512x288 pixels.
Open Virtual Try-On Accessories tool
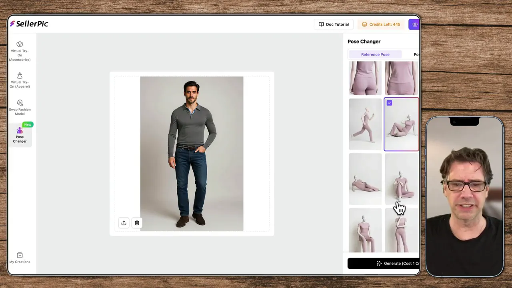pyautogui.click(x=20, y=51)
